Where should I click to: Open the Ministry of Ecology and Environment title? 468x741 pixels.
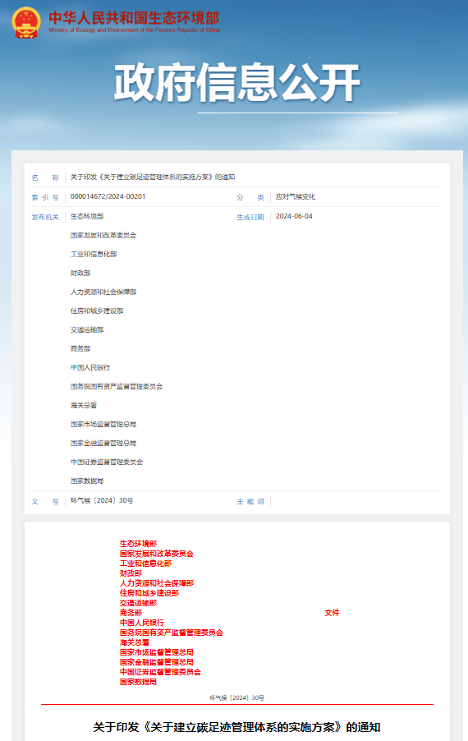pyautogui.click(x=134, y=21)
